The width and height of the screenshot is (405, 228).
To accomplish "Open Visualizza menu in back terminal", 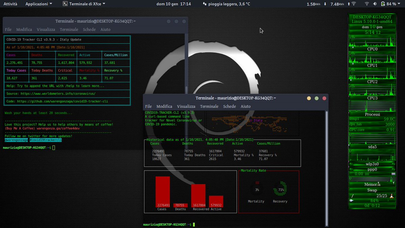I will click(x=46, y=29).
